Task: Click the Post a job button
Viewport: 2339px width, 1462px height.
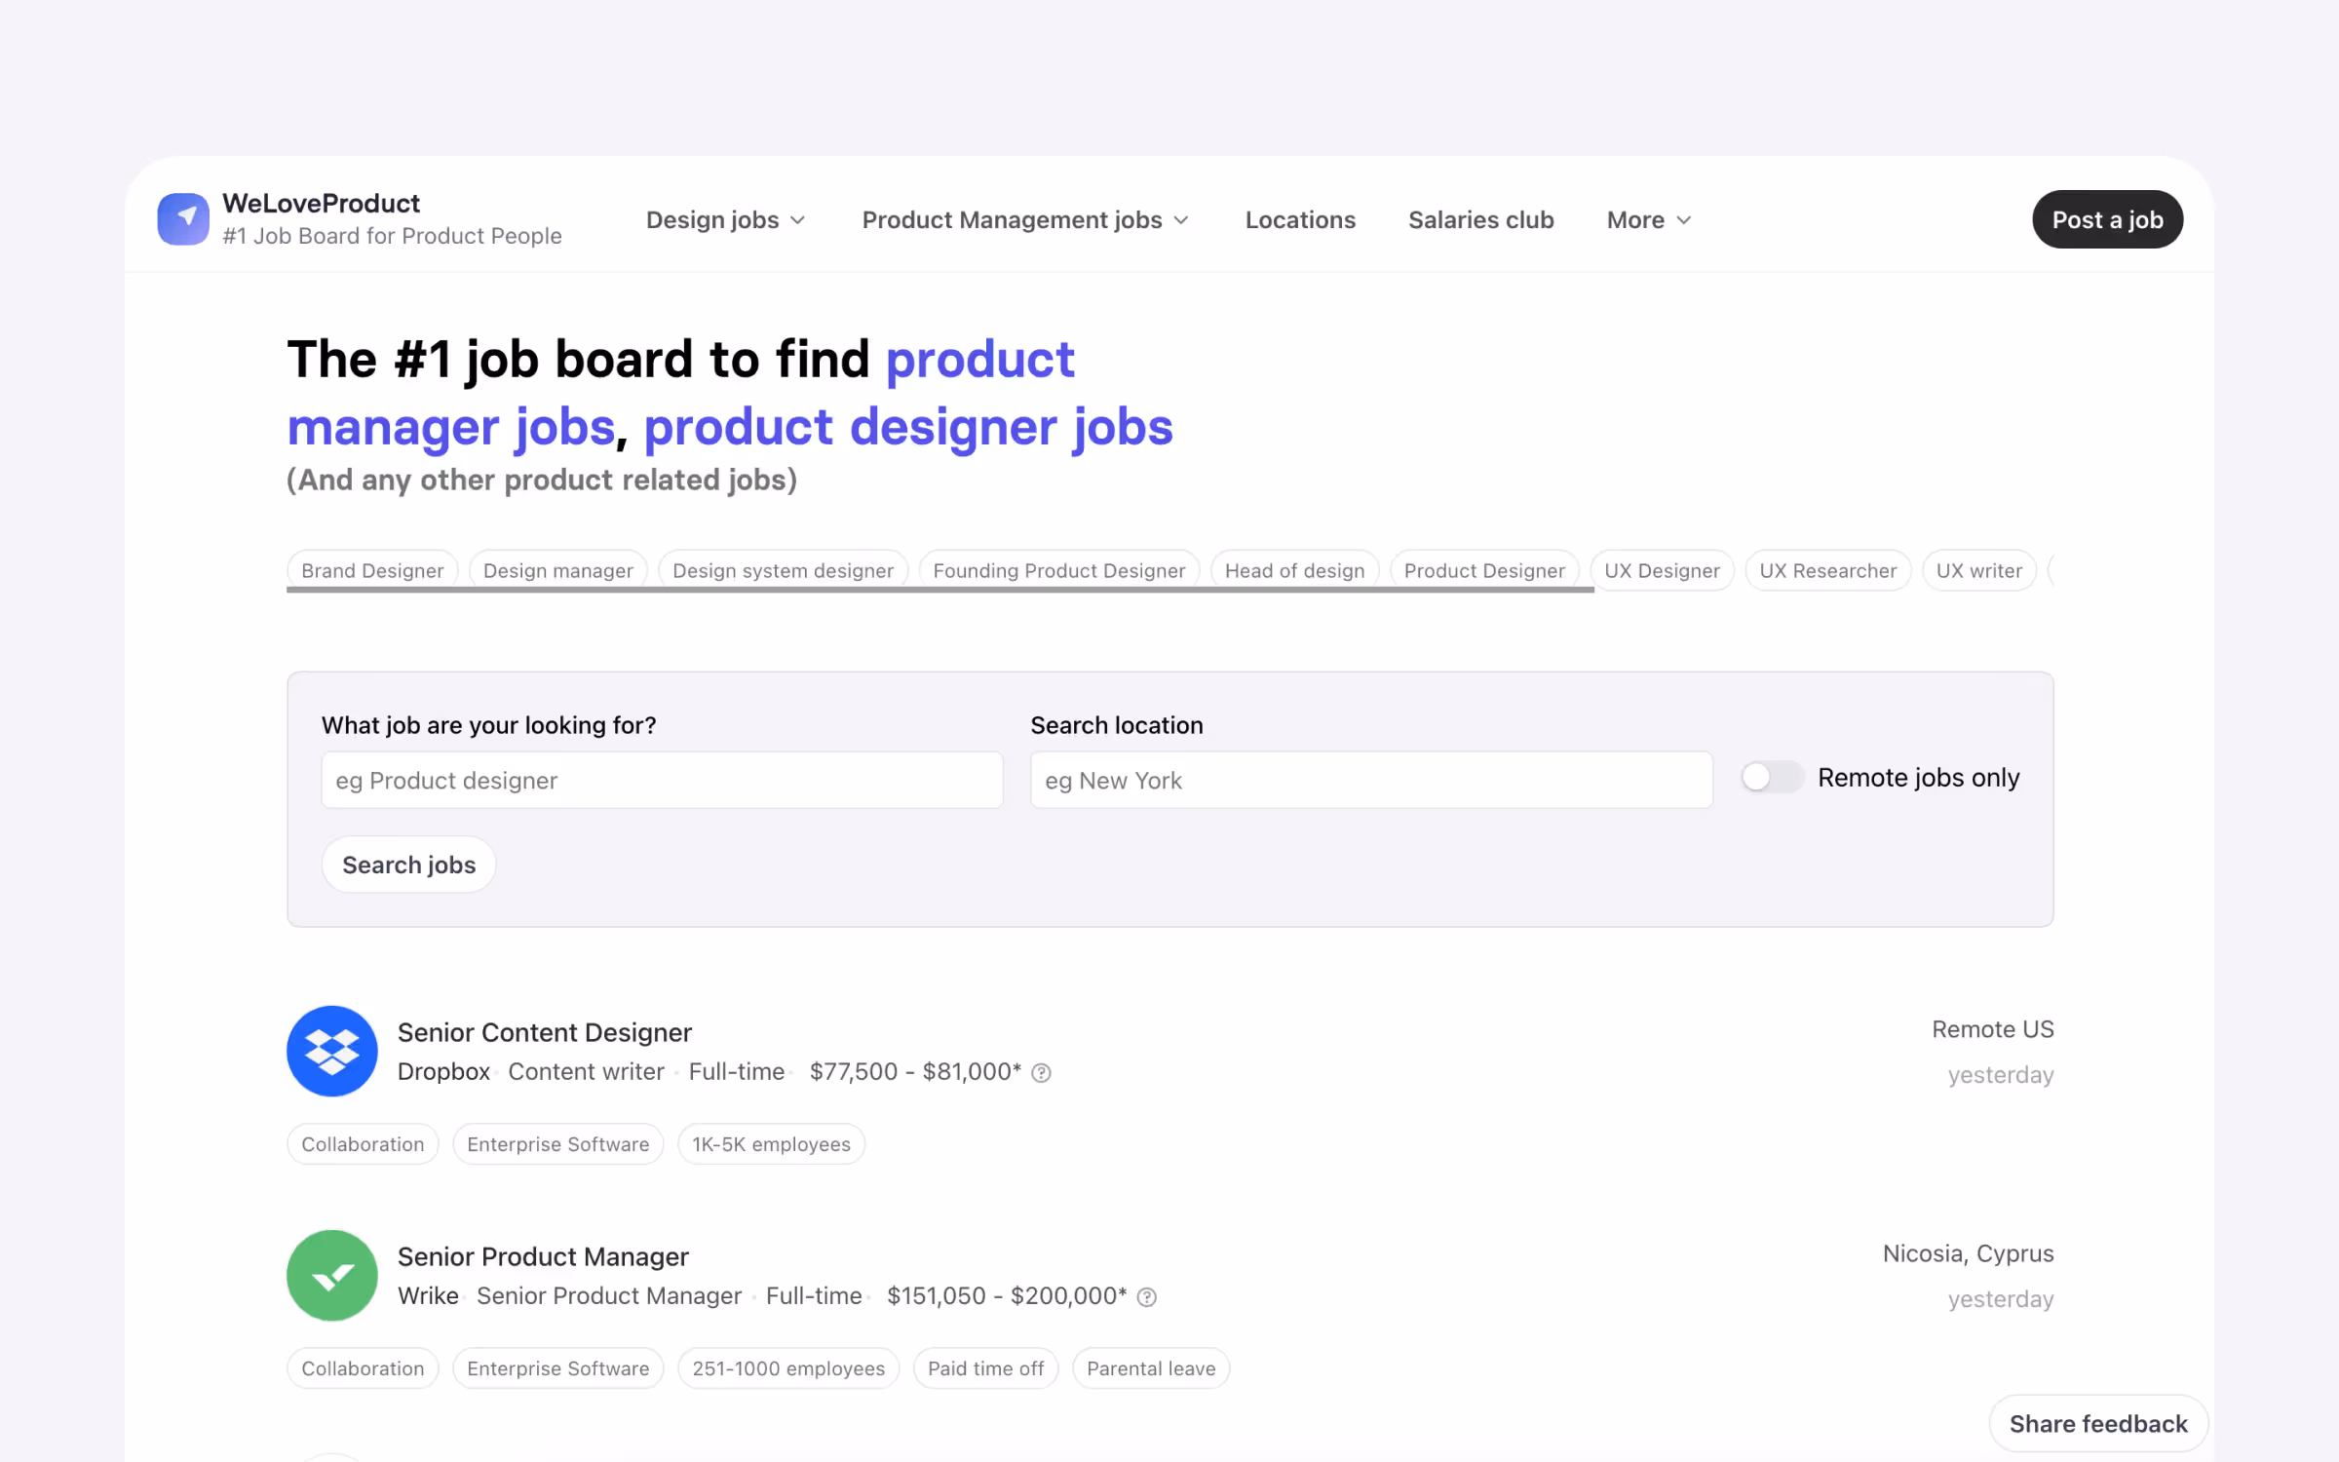Action: [2107, 219]
